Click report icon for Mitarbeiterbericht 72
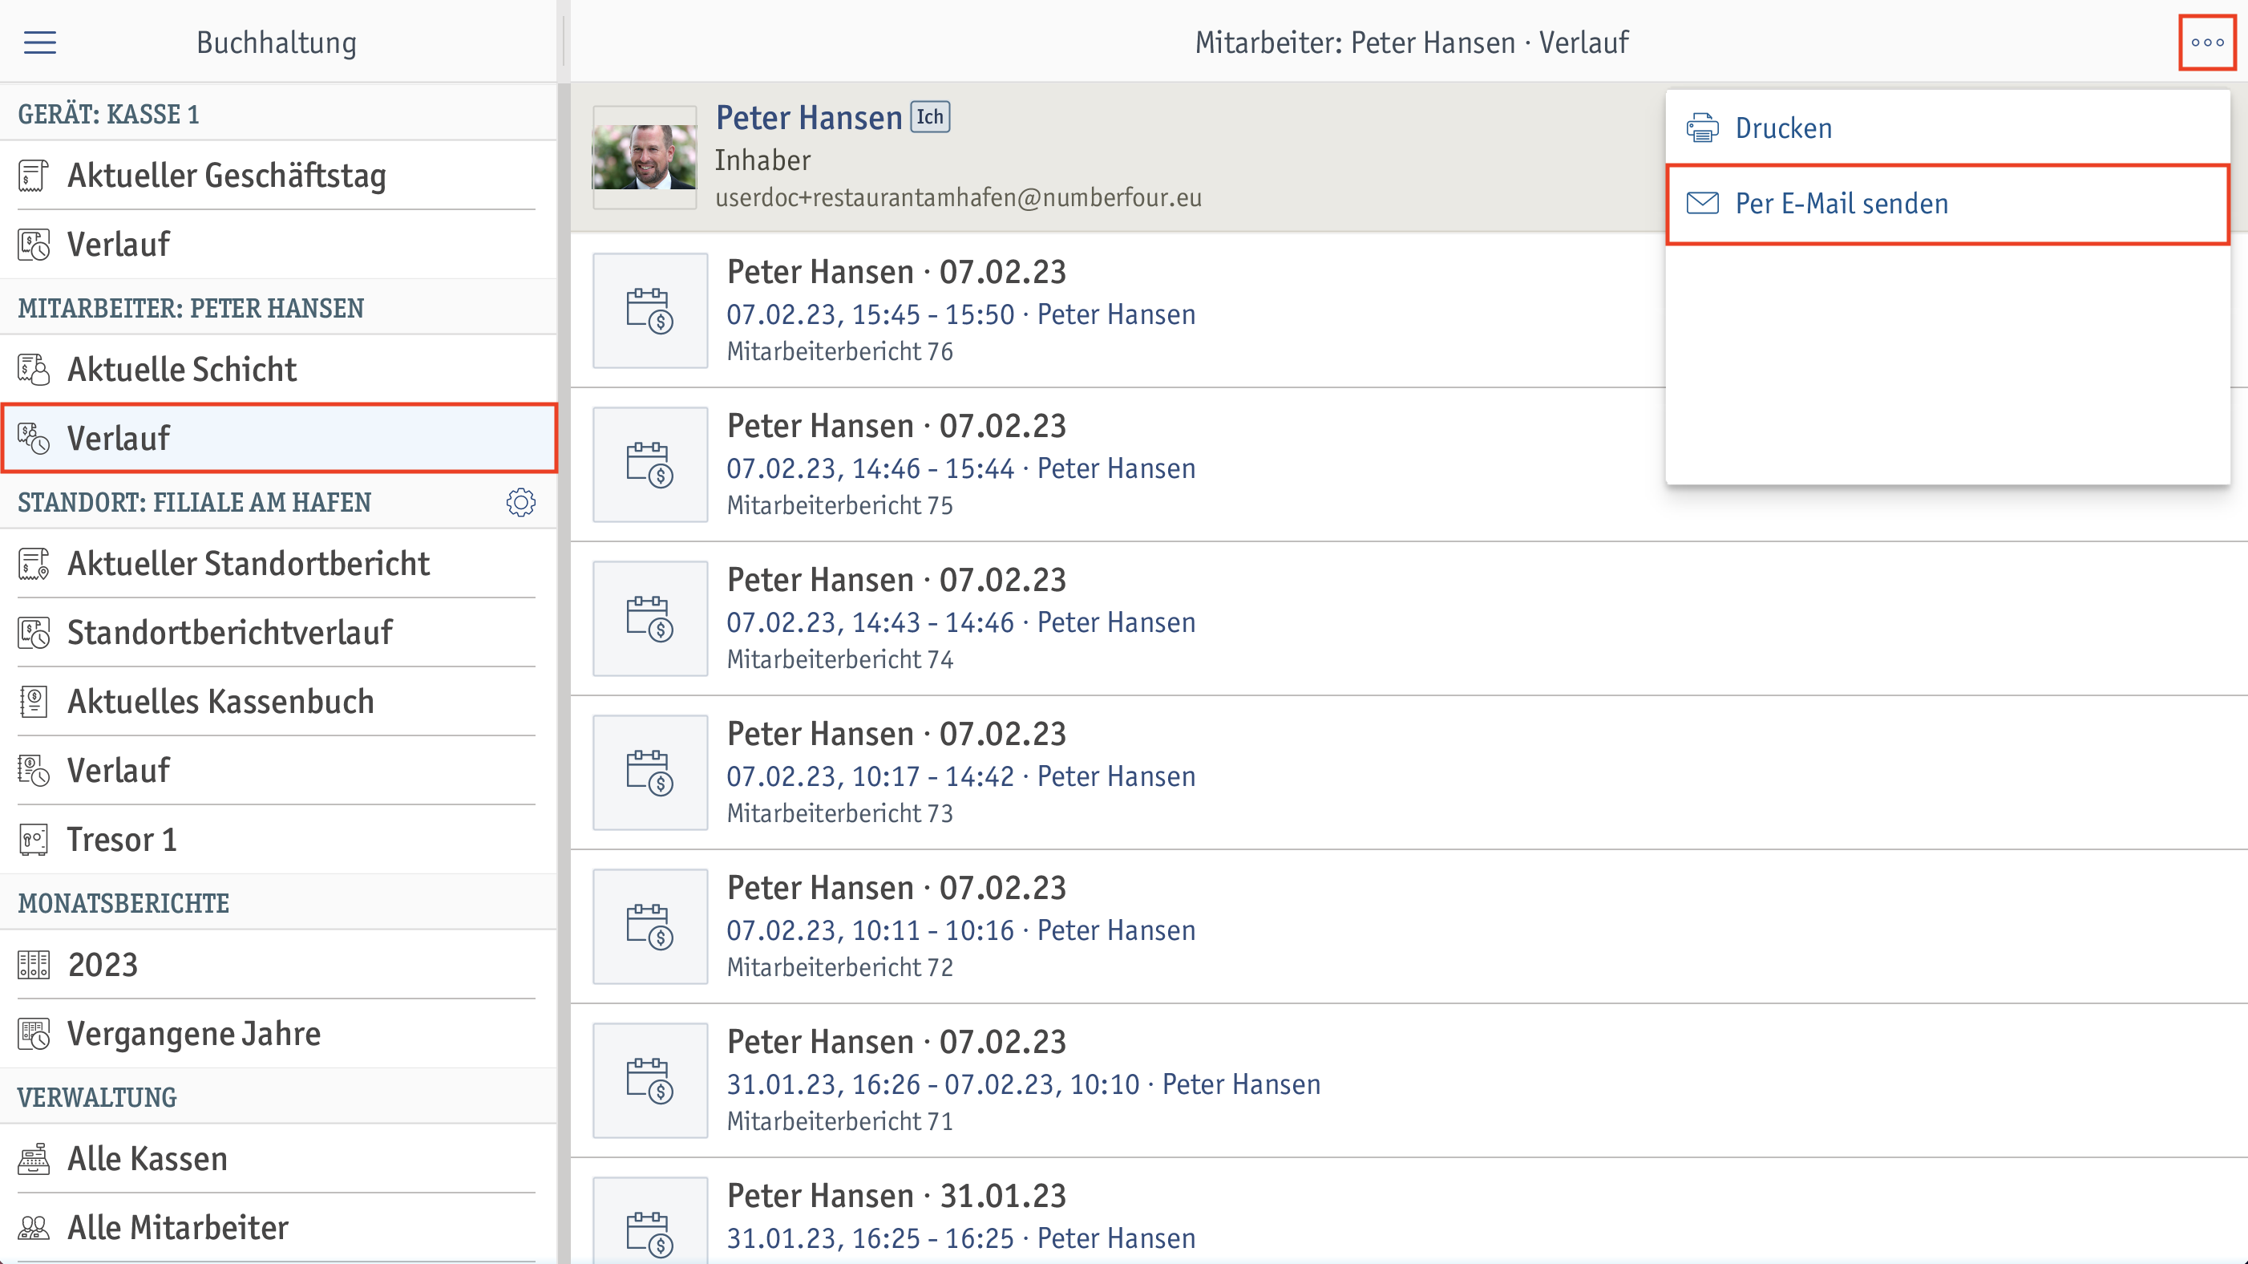The image size is (2248, 1264). tap(650, 927)
